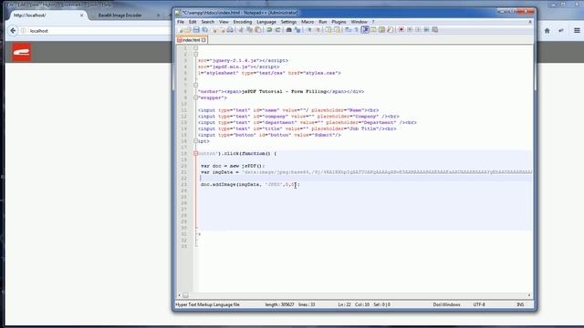Click the editor horizontal scrollbar left arrow

pyautogui.click(x=179, y=295)
